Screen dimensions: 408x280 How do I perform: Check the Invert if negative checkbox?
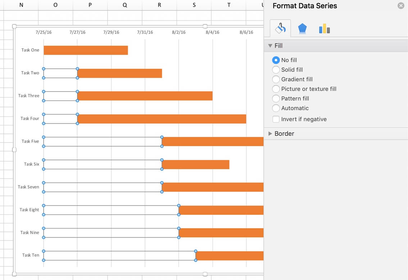pyautogui.click(x=276, y=119)
